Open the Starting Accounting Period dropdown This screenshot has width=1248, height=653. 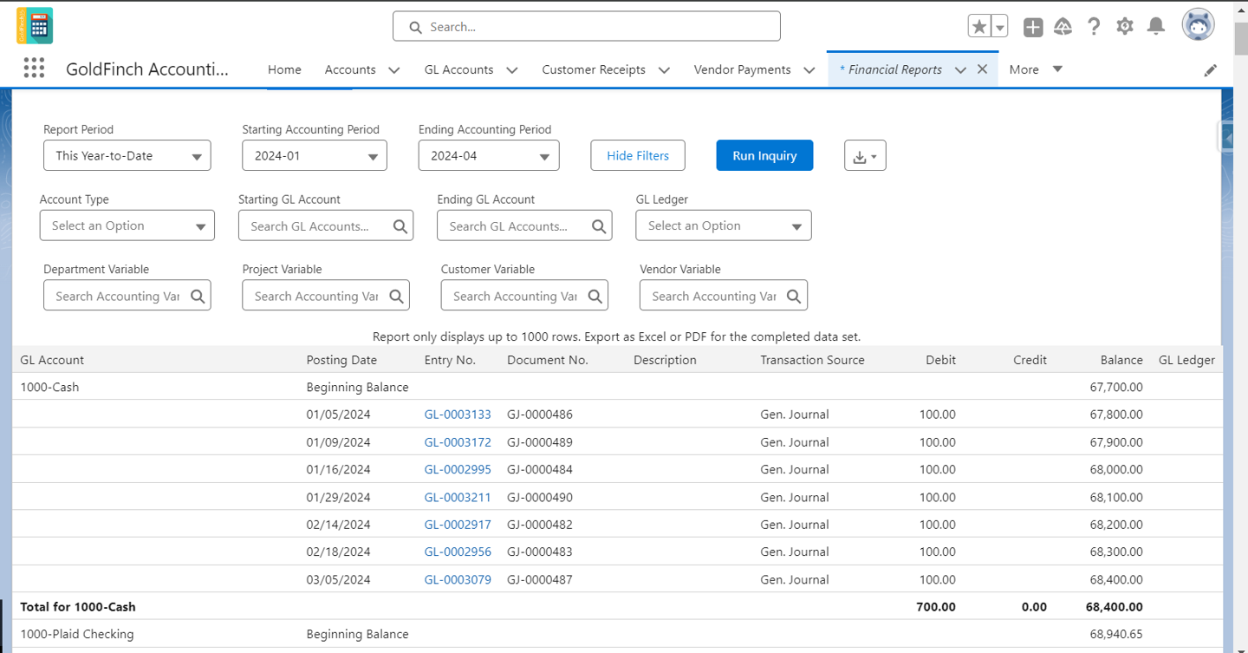(x=315, y=155)
